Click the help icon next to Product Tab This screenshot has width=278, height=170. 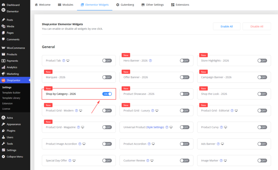tap(64, 61)
